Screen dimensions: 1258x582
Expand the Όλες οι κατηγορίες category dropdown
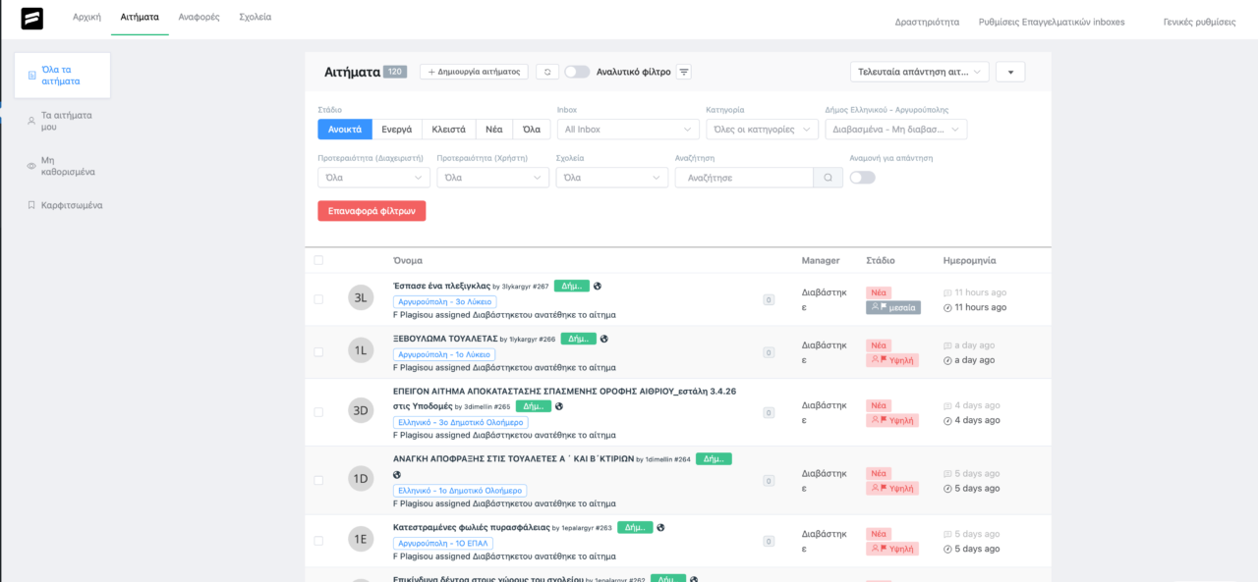(x=762, y=130)
